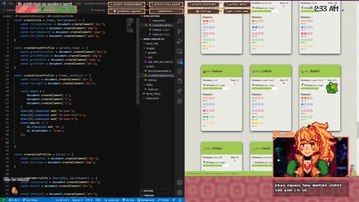Click the Accounts icon in activity bar
The width and height of the screenshot is (359, 202).
179,182
